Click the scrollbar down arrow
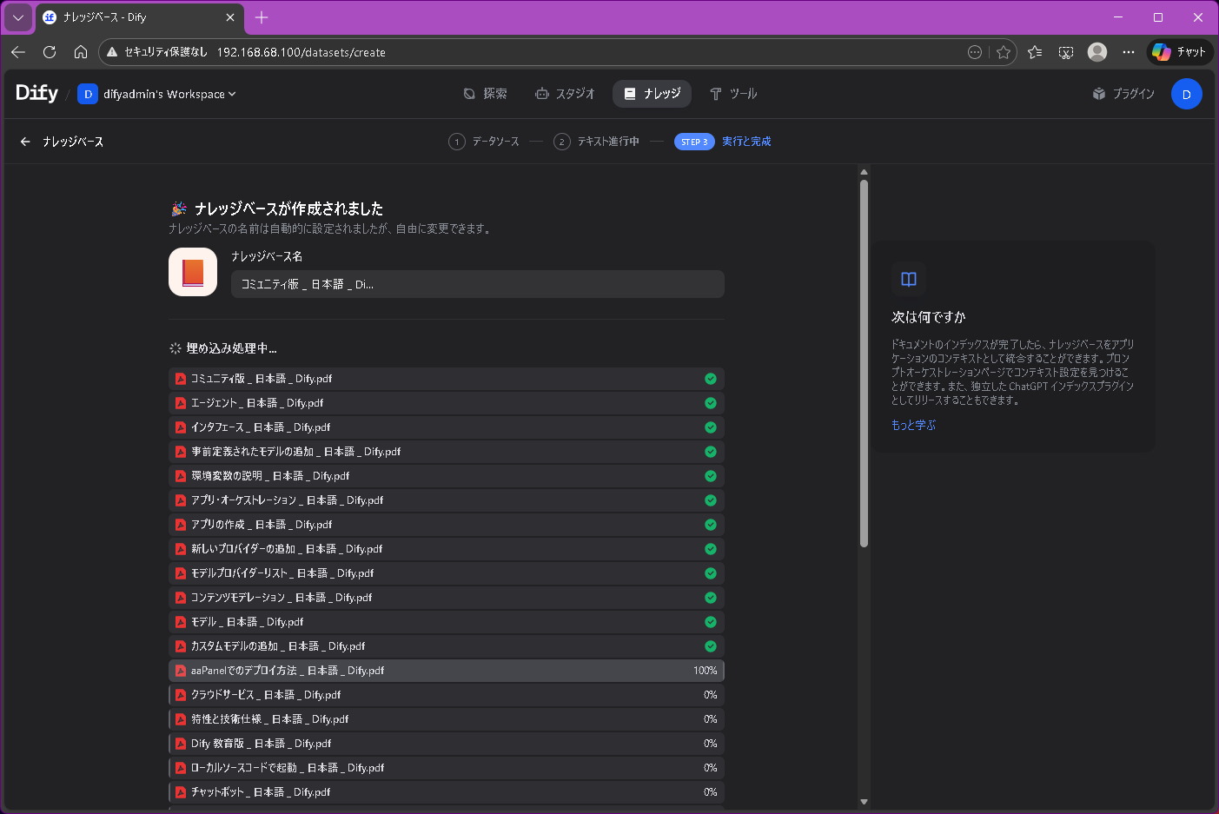Screen dimensions: 1219x814 (864, 802)
